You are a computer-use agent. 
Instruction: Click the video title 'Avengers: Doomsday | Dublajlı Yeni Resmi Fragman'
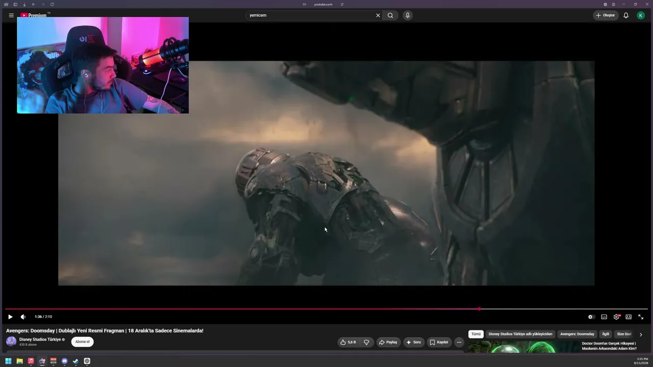point(105,331)
